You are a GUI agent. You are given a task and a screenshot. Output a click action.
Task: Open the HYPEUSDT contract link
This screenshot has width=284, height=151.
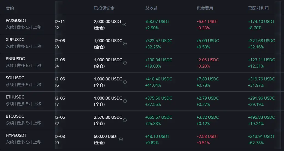click(16, 135)
